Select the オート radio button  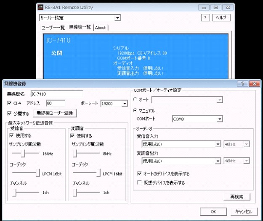pyautogui.click(x=135, y=99)
